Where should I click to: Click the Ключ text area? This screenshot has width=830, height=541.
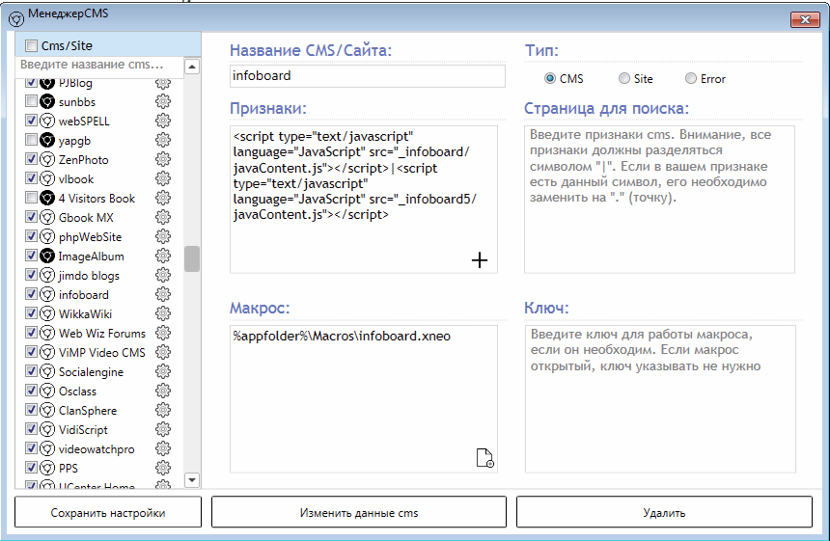click(660, 398)
